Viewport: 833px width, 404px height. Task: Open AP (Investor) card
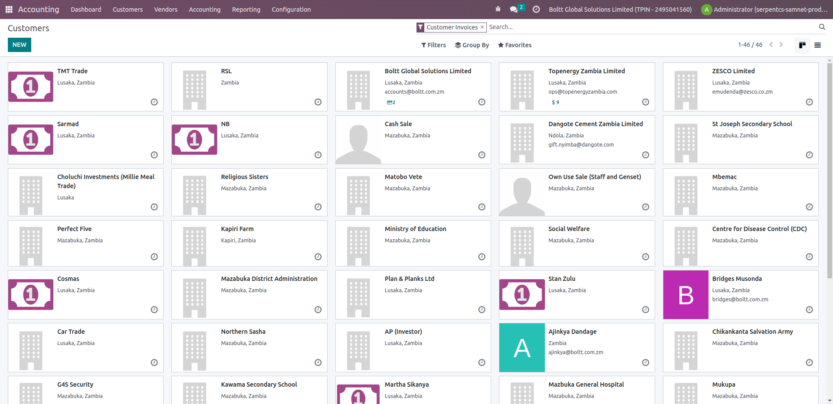point(413,348)
